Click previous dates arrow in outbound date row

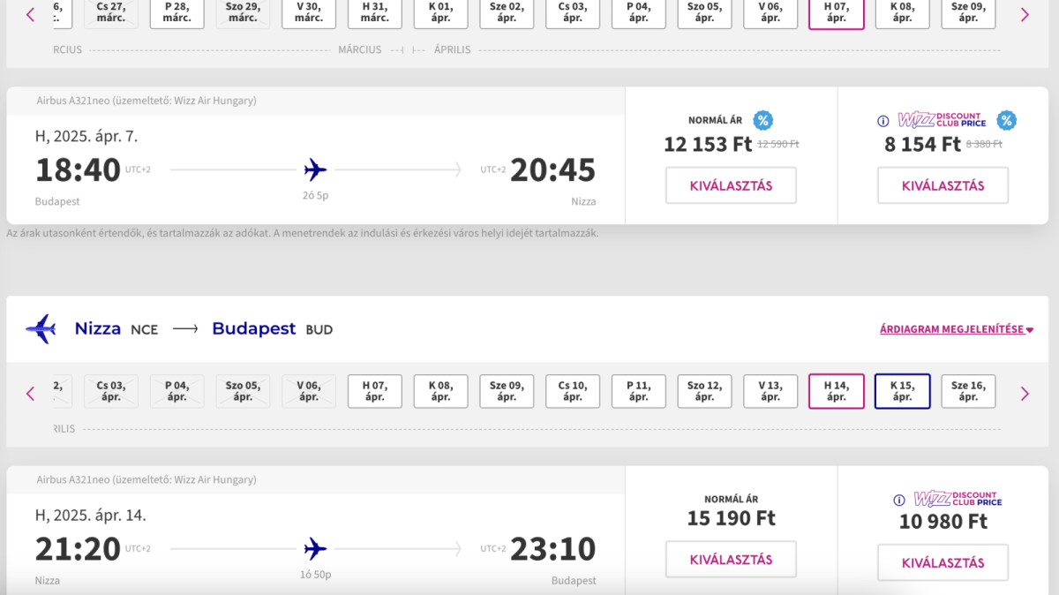pyautogui.click(x=31, y=14)
